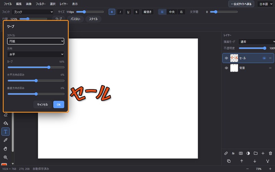Click the orange foreground color swatch

4,164
